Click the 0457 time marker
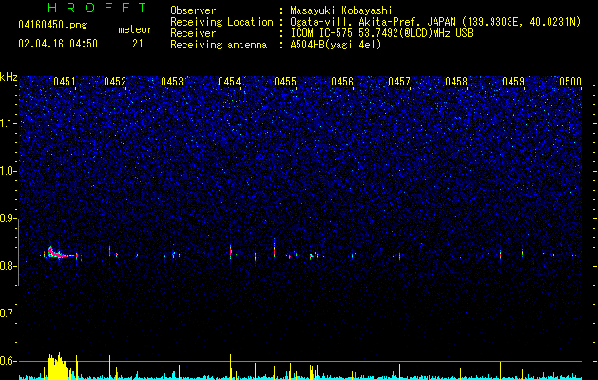The width and height of the screenshot is (598, 380). coord(399,82)
